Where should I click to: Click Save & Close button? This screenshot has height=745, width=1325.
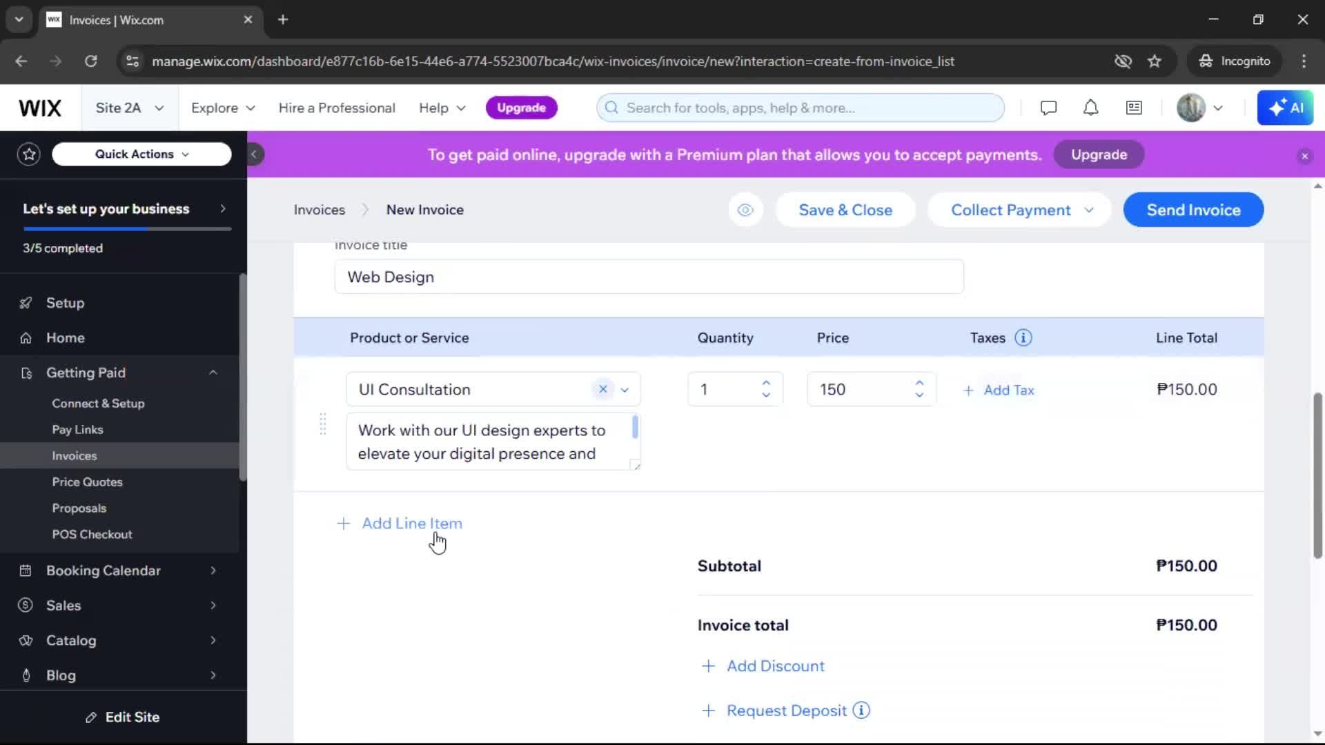[845, 210]
